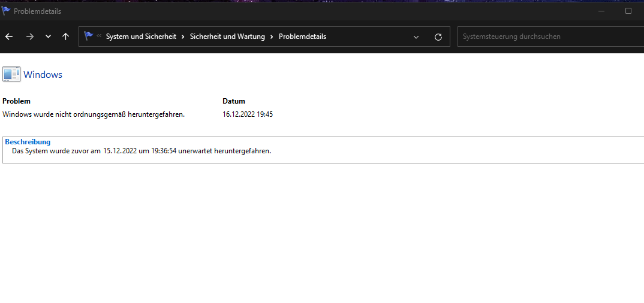The image size is (644, 303).
Task: Go forward with the right arrow
Action: pos(29,37)
